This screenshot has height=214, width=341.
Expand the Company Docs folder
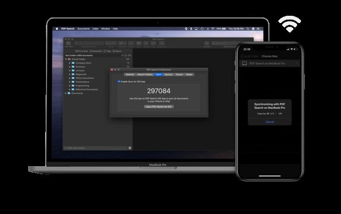(x=69, y=63)
